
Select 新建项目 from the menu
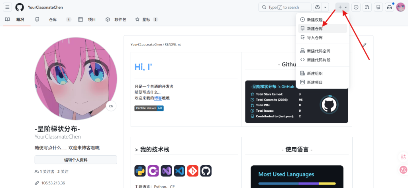click(322, 82)
